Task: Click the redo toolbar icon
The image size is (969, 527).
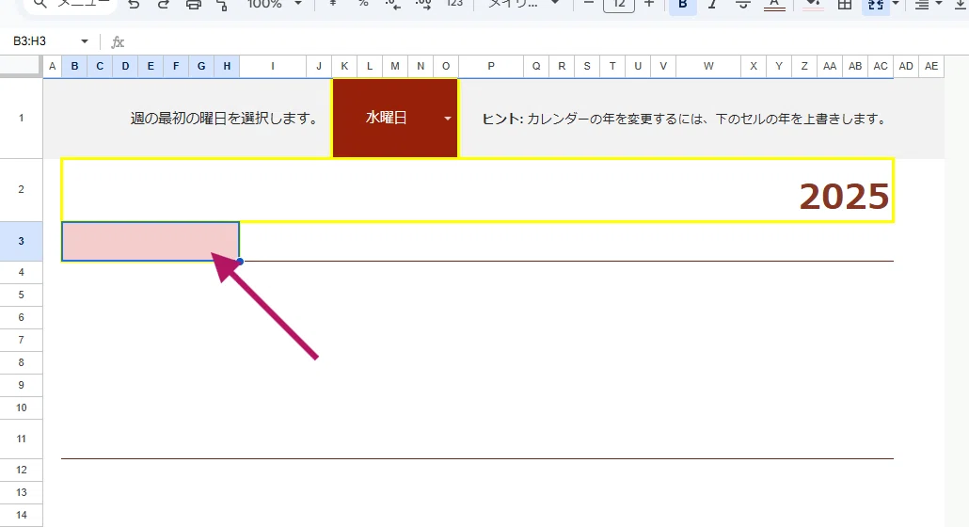Action: 163,5
